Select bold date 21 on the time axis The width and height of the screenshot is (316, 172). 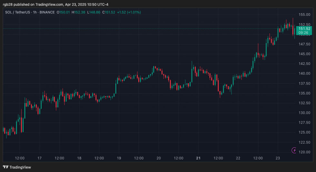coord(198,158)
